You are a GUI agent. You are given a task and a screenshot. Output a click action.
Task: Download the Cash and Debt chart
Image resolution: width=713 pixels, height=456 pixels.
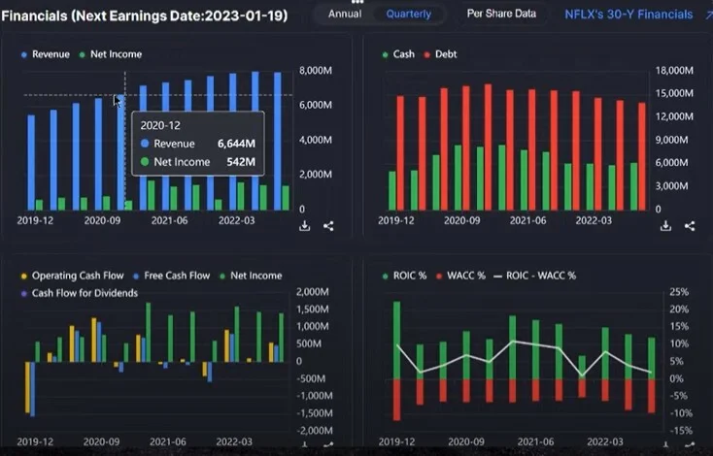point(665,226)
